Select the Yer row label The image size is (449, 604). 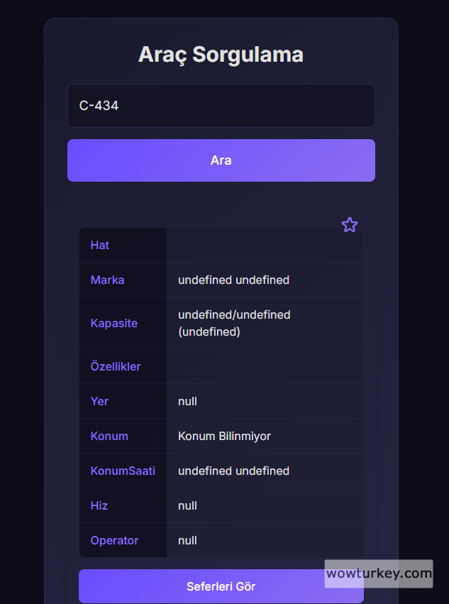[99, 401]
